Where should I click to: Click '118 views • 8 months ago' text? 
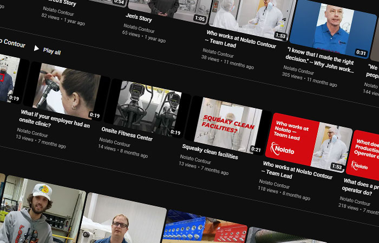pyautogui.click(x=284, y=193)
